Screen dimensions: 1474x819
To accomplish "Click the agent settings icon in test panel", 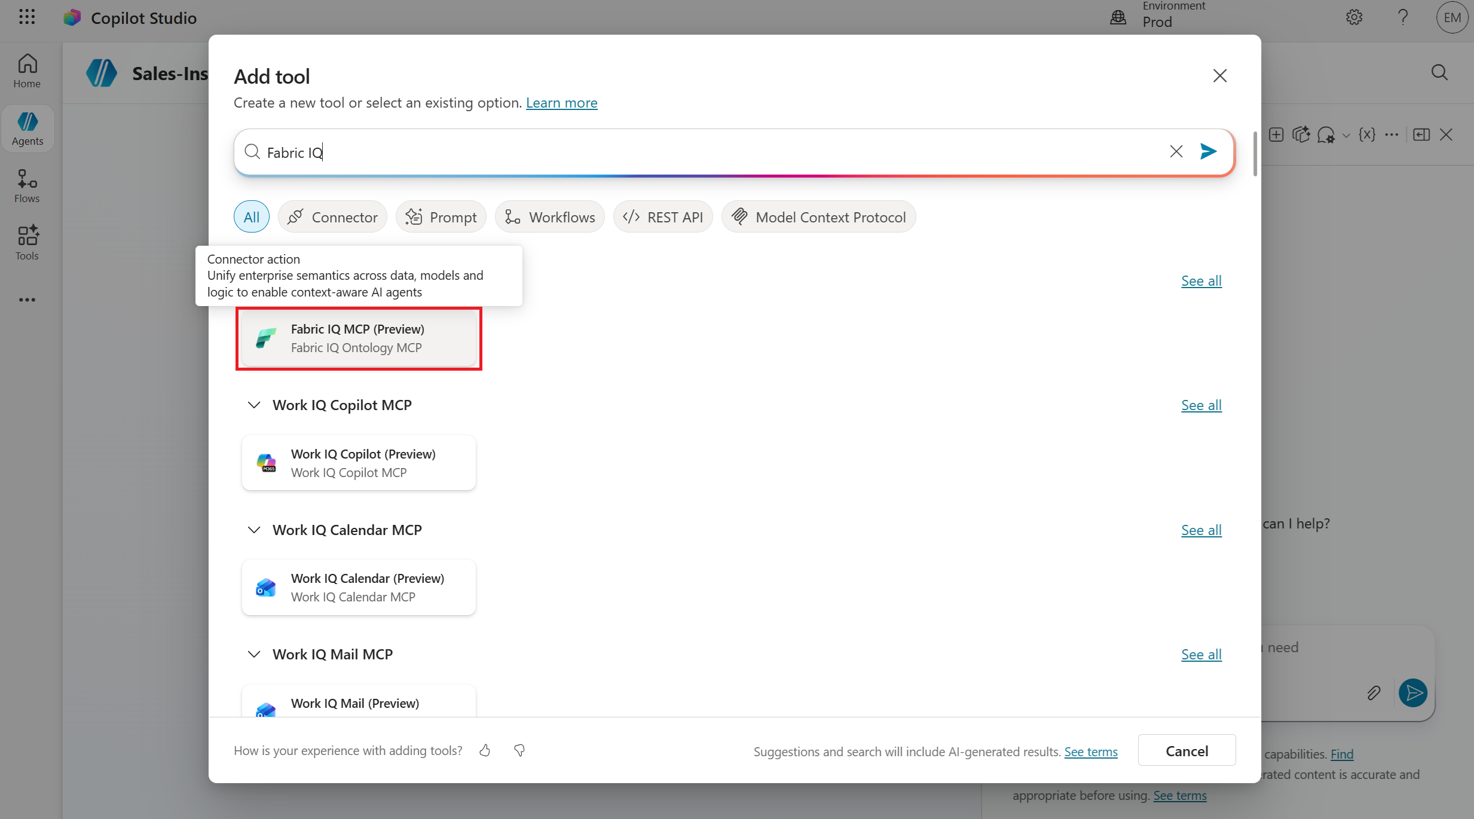I will click(1326, 135).
